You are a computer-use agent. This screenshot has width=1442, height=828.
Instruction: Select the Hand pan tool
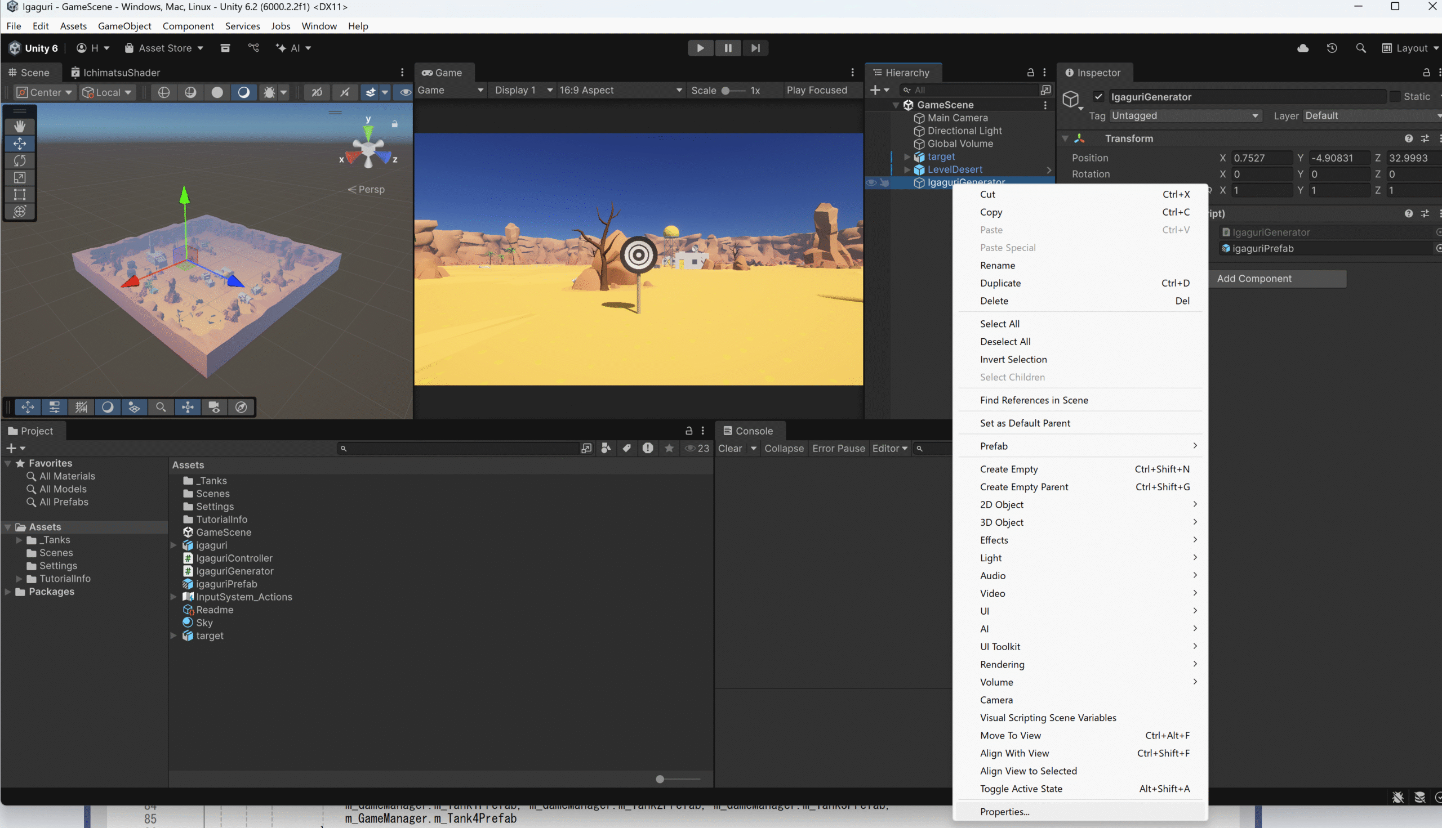20,126
